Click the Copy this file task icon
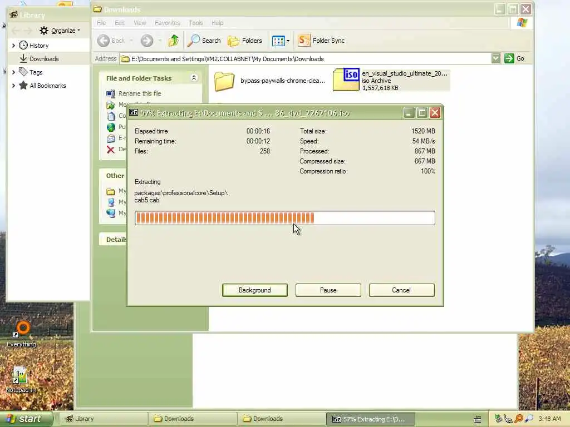 click(111, 116)
